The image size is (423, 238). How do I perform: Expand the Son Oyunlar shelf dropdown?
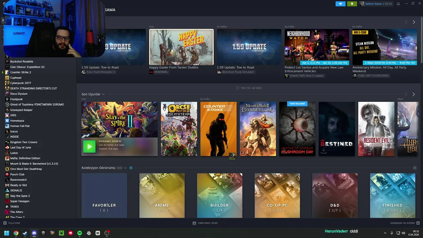tap(103, 94)
